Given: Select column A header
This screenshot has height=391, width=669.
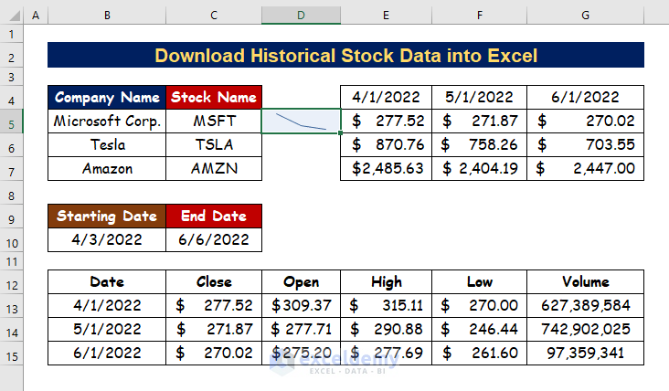Looking at the screenshot, I should pos(35,16).
